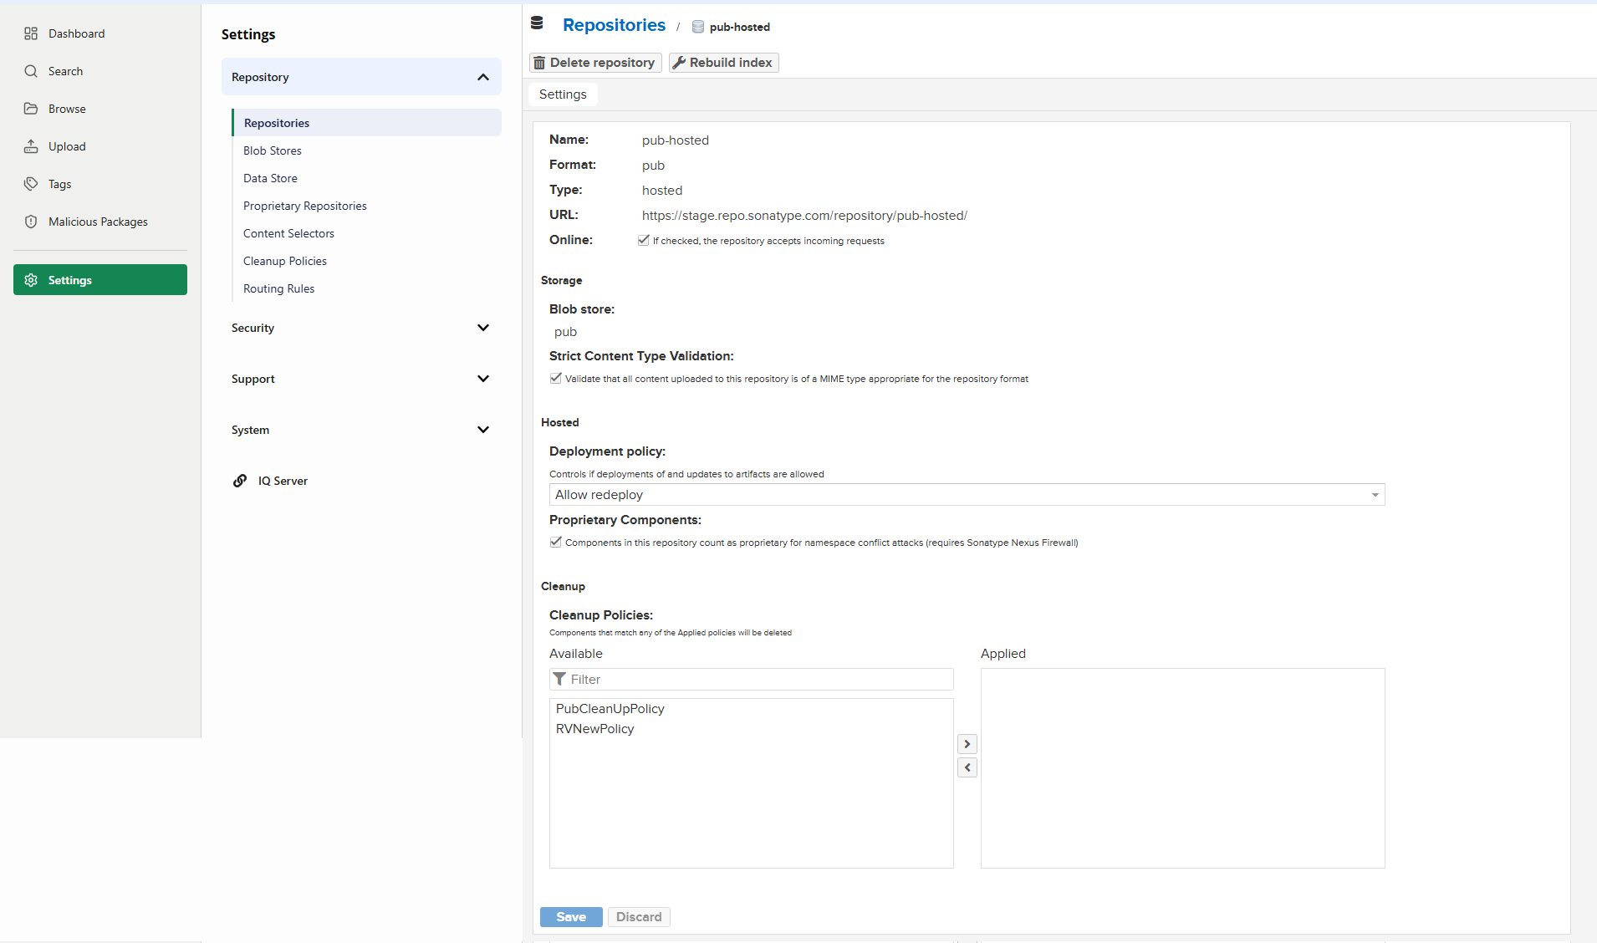This screenshot has height=943, width=1597.
Task: Move policy to Applied with right arrow
Action: pyautogui.click(x=967, y=744)
